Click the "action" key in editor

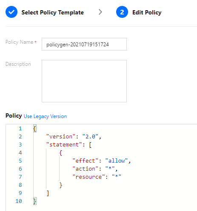point(86,169)
